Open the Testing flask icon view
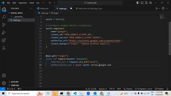This screenshot has height=96, width=171. click(4, 48)
